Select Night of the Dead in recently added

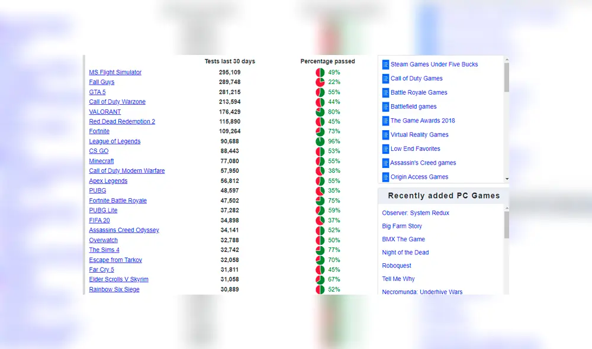tap(406, 253)
